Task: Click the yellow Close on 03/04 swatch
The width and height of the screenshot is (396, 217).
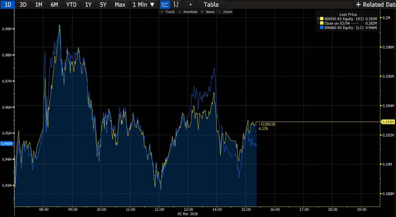Action: tap(322, 23)
